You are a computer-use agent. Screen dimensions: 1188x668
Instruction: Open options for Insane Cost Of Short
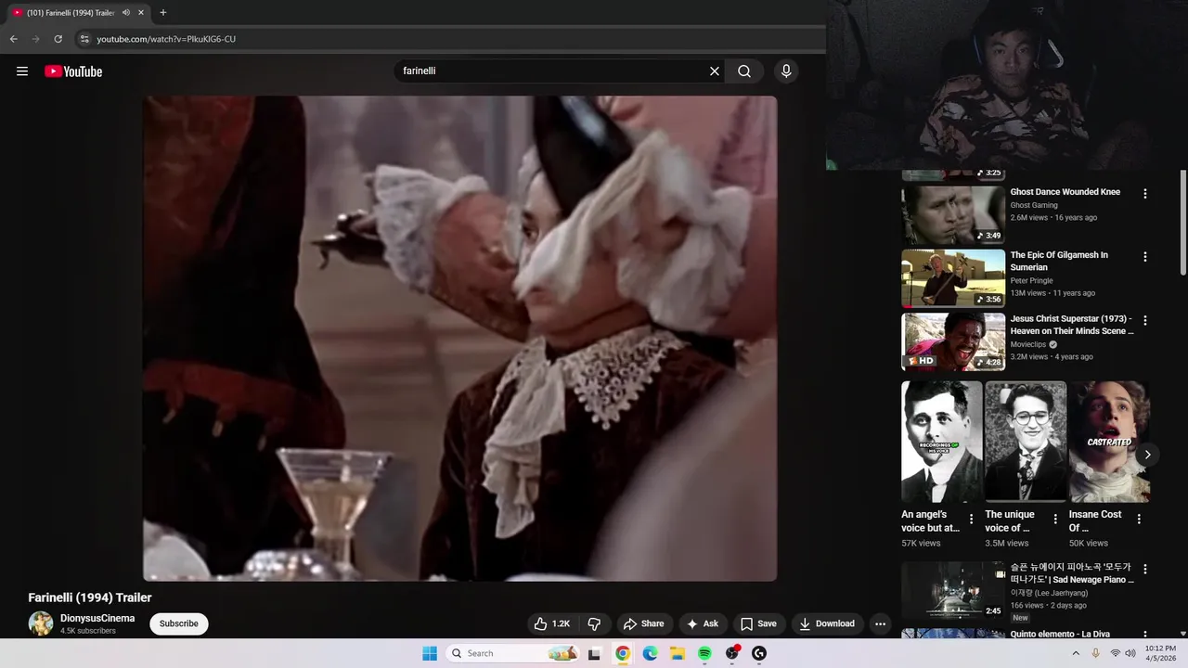[x=1139, y=520]
